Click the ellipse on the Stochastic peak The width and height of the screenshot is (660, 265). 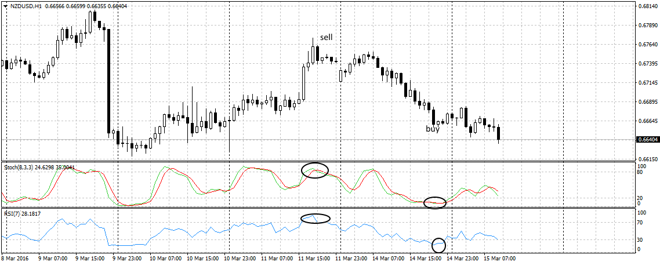tap(315, 170)
